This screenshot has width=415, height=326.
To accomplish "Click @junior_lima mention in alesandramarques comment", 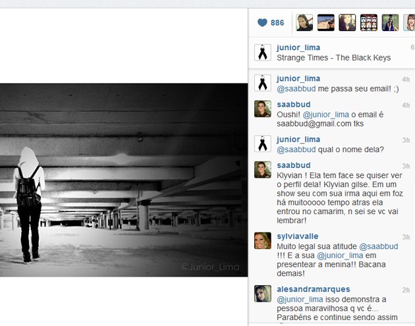I will (300, 299).
